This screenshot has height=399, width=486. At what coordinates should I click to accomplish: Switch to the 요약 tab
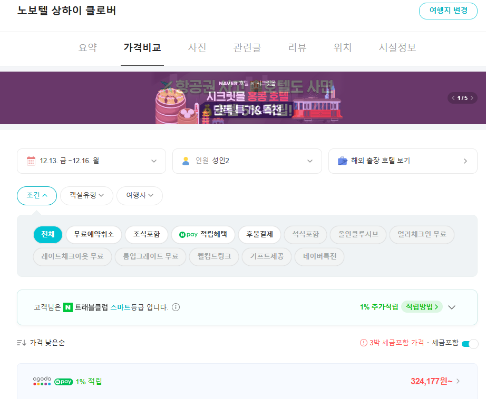[88, 48]
